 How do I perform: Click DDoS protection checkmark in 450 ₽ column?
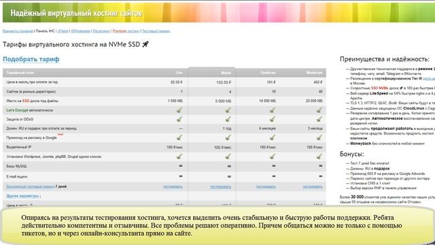(x=319, y=119)
